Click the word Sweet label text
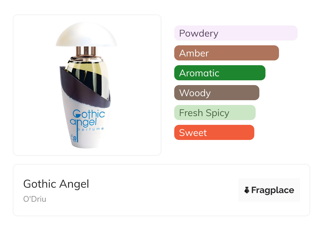323x229 pixels. [x=193, y=133]
